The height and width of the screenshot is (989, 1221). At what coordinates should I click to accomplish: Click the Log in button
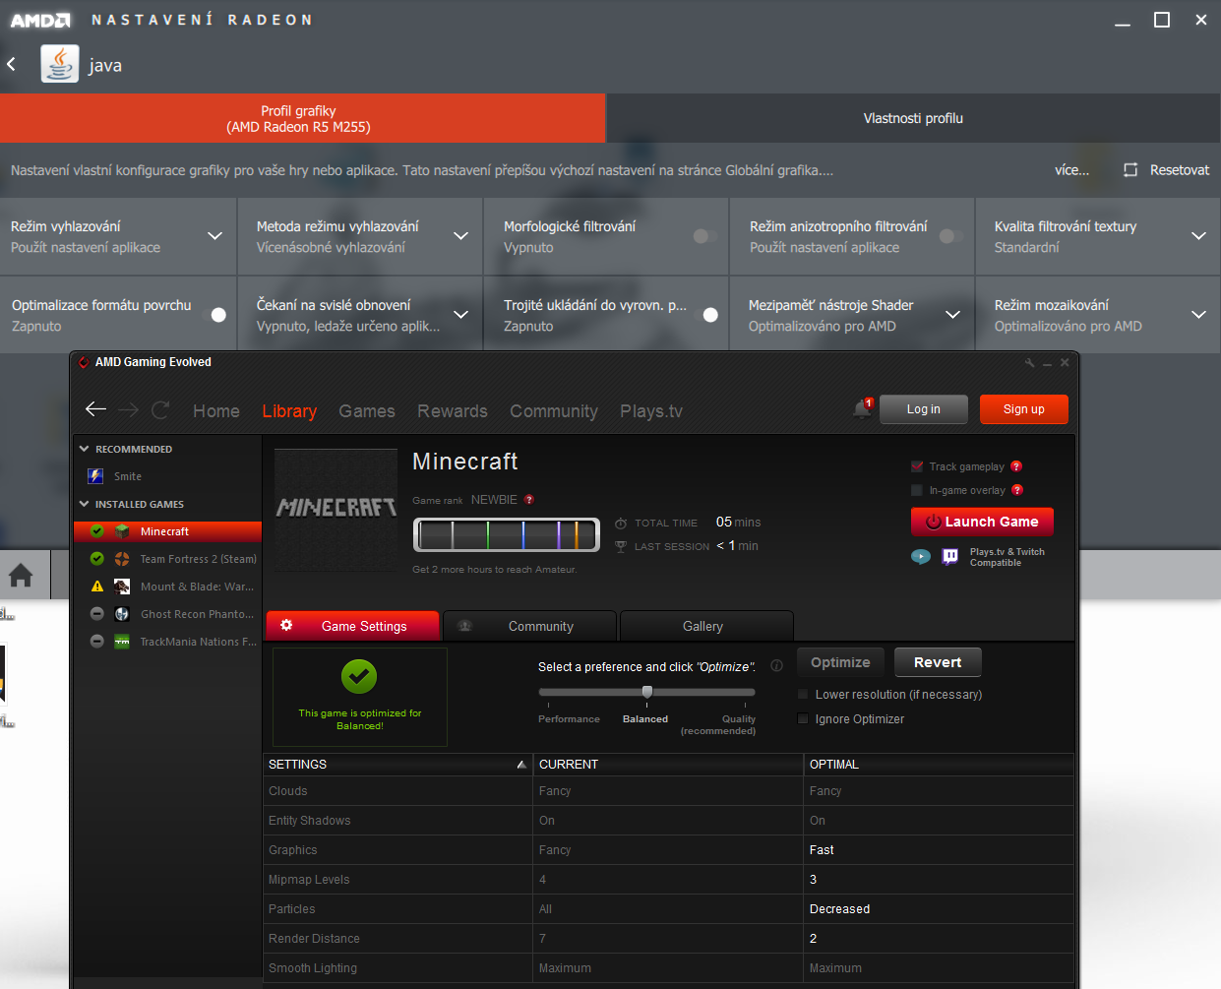(924, 409)
